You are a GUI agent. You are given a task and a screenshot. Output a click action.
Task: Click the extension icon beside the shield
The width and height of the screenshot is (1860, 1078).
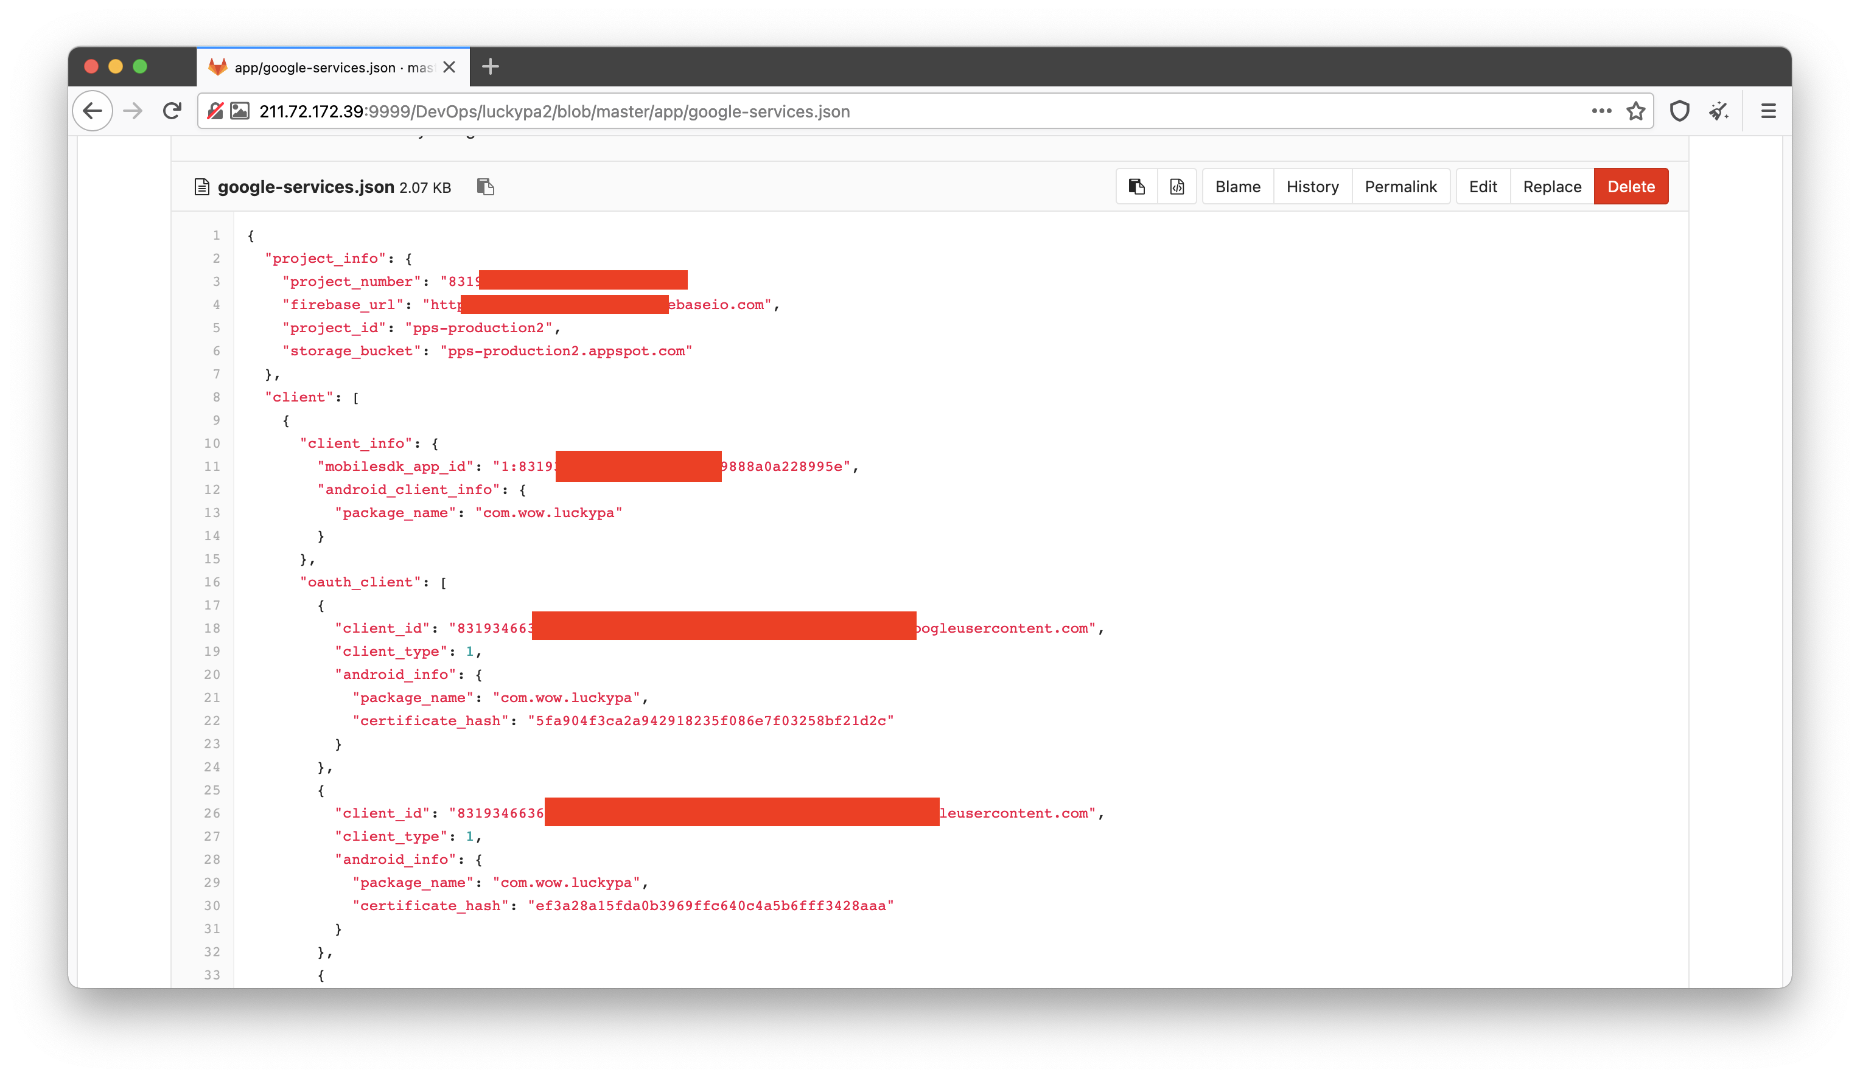click(x=1719, y=111)
